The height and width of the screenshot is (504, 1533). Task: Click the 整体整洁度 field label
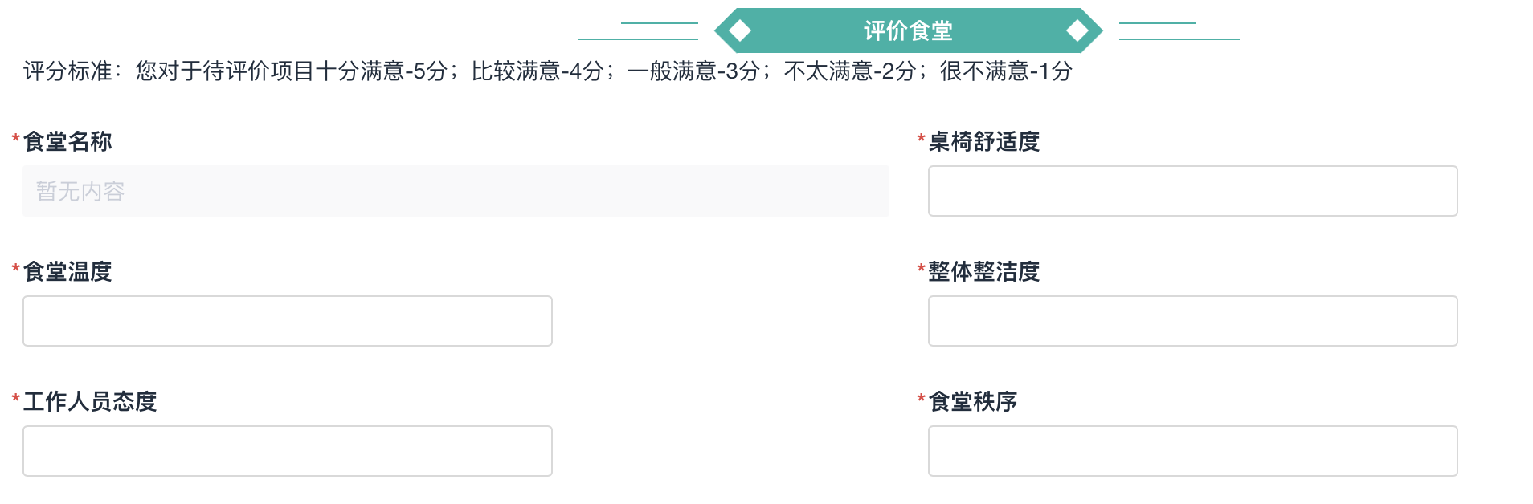click(x=983, y=271)
